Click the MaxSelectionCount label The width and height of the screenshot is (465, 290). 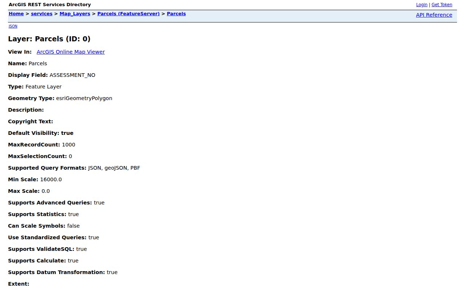pyautogui.click(x=38, y=156)
